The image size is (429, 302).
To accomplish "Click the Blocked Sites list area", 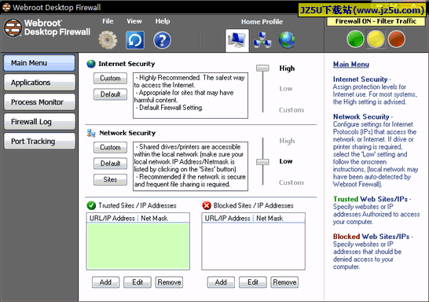I will click(x=253, y=246).
